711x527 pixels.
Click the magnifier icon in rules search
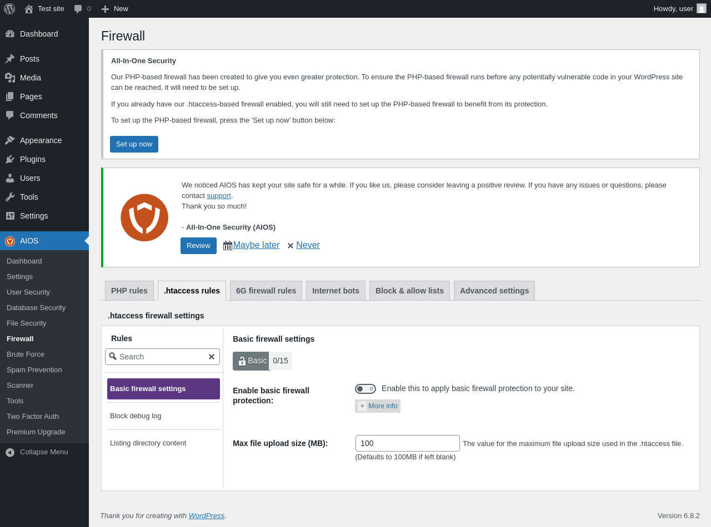coord(113,356)
